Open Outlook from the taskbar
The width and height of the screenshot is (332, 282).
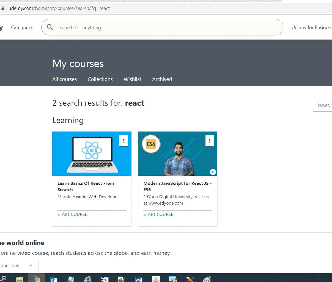(54, 279)
